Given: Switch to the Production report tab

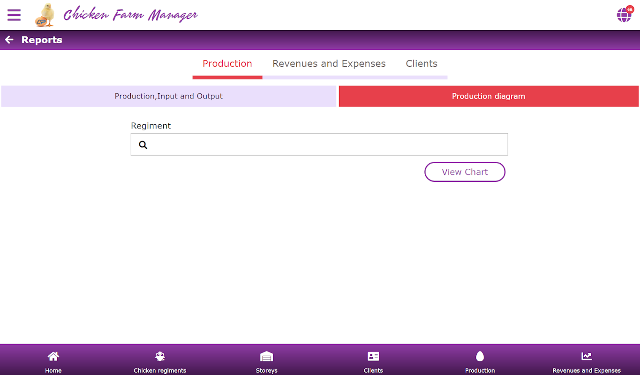Looking at the screenshot, I should 227,64.
